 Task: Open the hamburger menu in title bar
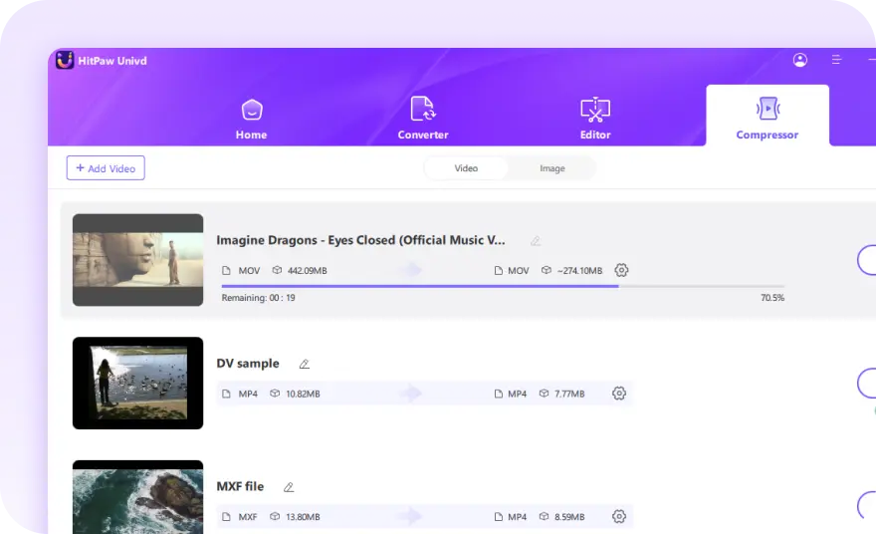pyautogui.click(x=837, y=60)
